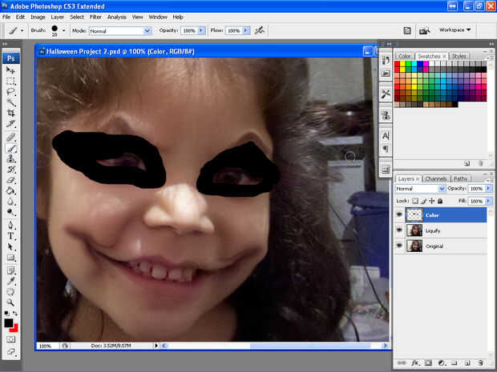Select the Lasso tool
The height and width of the screenshot is (372, 497).
pyautogui.click(x=10, y=92)
